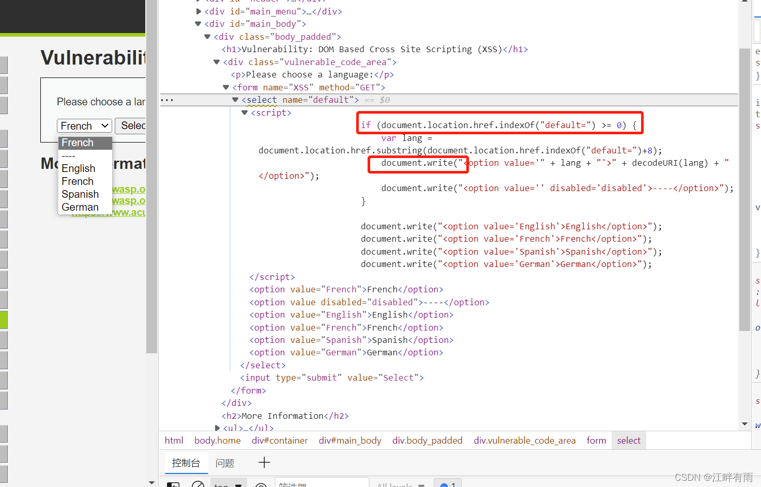This screenshot has width=761, height=487.
Task: Collapse the div id="main_body" node
Action: [x=198, y=24]
